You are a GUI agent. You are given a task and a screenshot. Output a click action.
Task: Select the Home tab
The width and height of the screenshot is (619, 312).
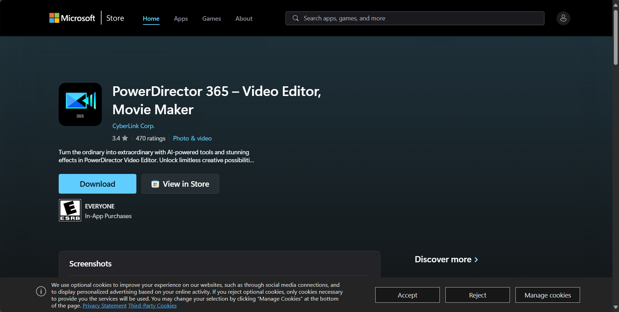pos(151,19)
